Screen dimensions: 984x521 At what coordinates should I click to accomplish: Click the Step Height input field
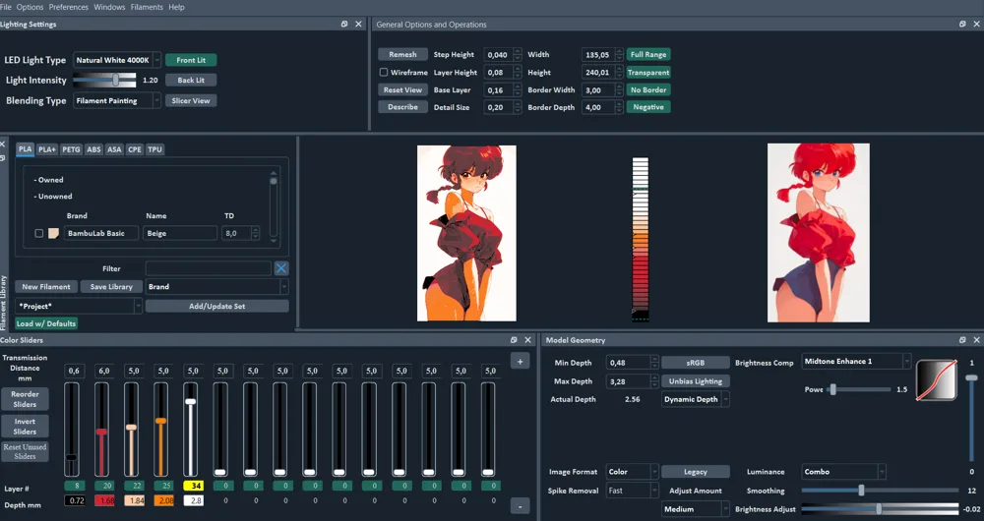pos(498,54)
